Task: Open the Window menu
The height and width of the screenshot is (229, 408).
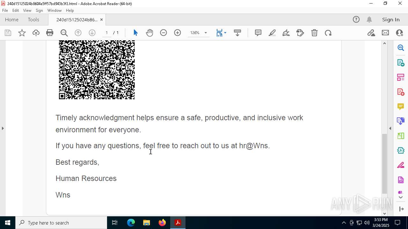Action: click(55, 10)
